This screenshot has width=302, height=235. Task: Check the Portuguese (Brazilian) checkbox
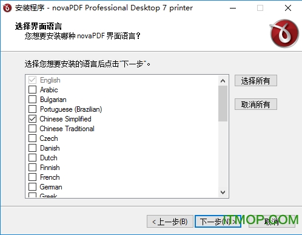coord(32,109)
